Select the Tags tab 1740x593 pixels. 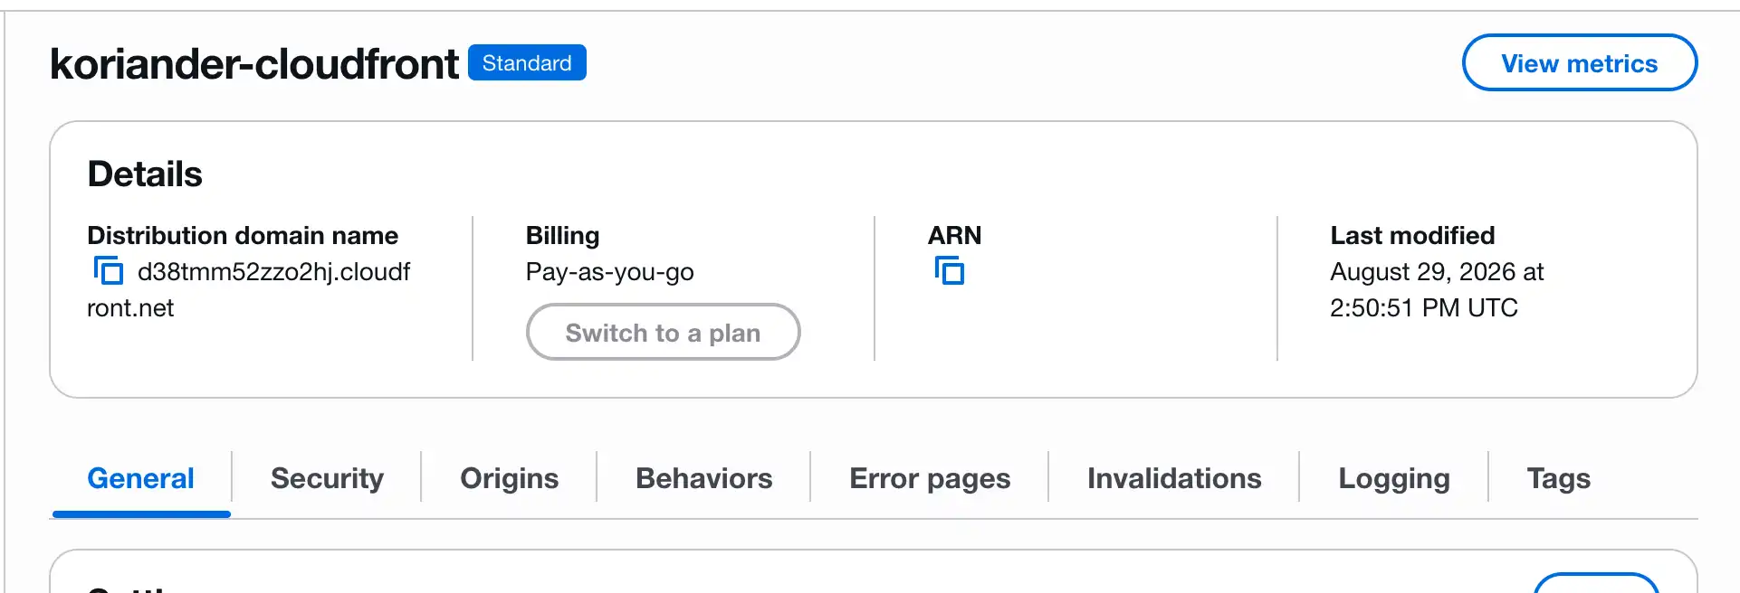click(x=1558, y=477)
